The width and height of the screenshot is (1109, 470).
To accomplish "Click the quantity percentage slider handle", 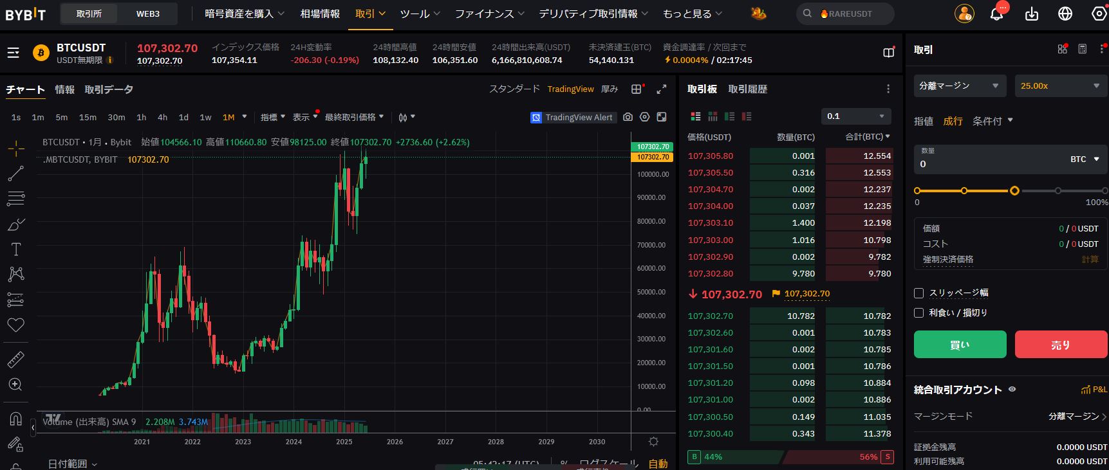I will tap(1014, 191).
